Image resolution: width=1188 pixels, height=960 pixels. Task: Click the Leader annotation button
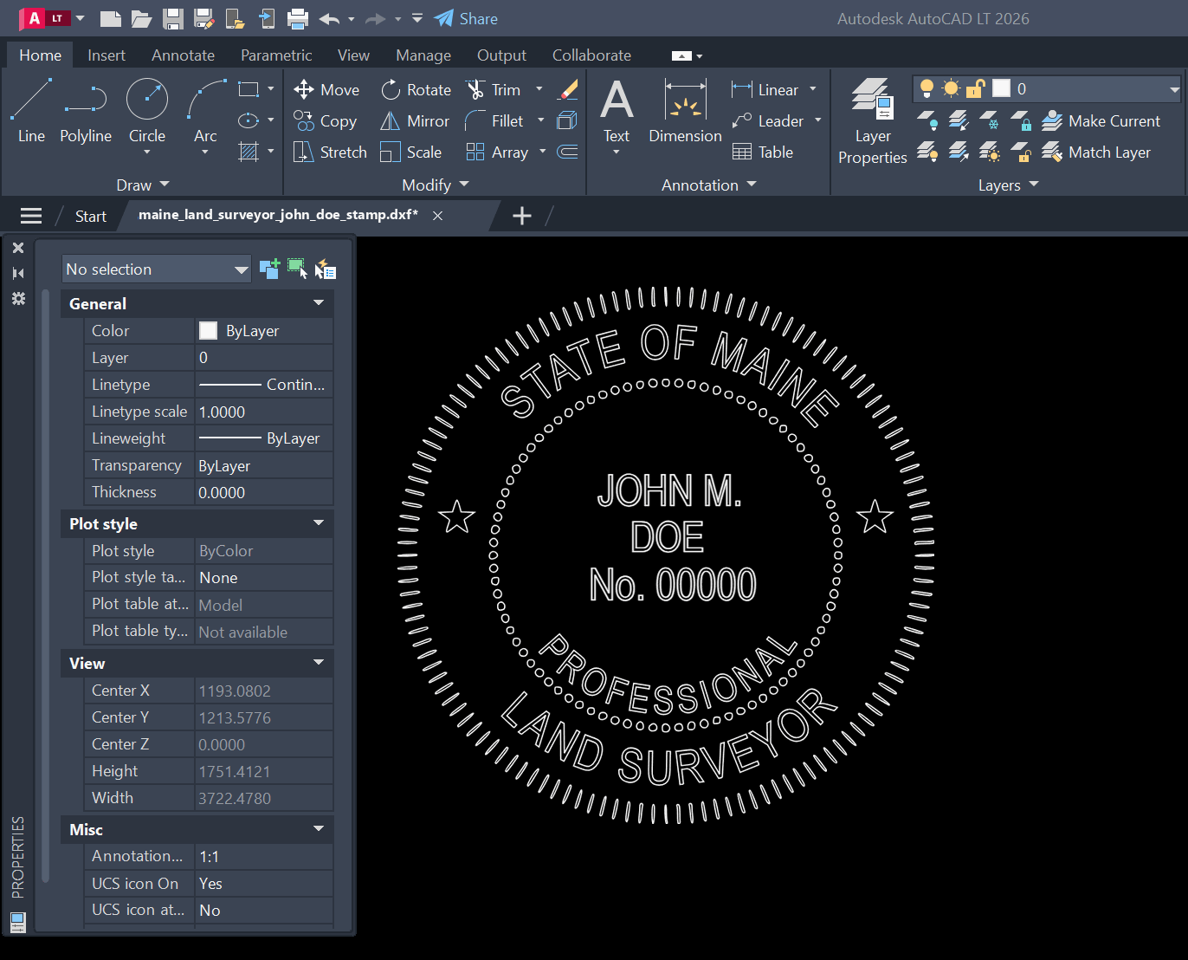click(767, 121)
